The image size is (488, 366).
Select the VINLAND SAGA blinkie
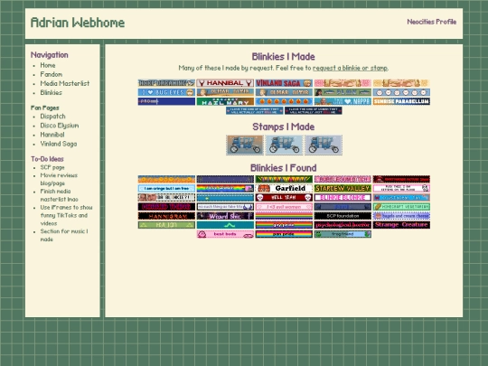284,83
